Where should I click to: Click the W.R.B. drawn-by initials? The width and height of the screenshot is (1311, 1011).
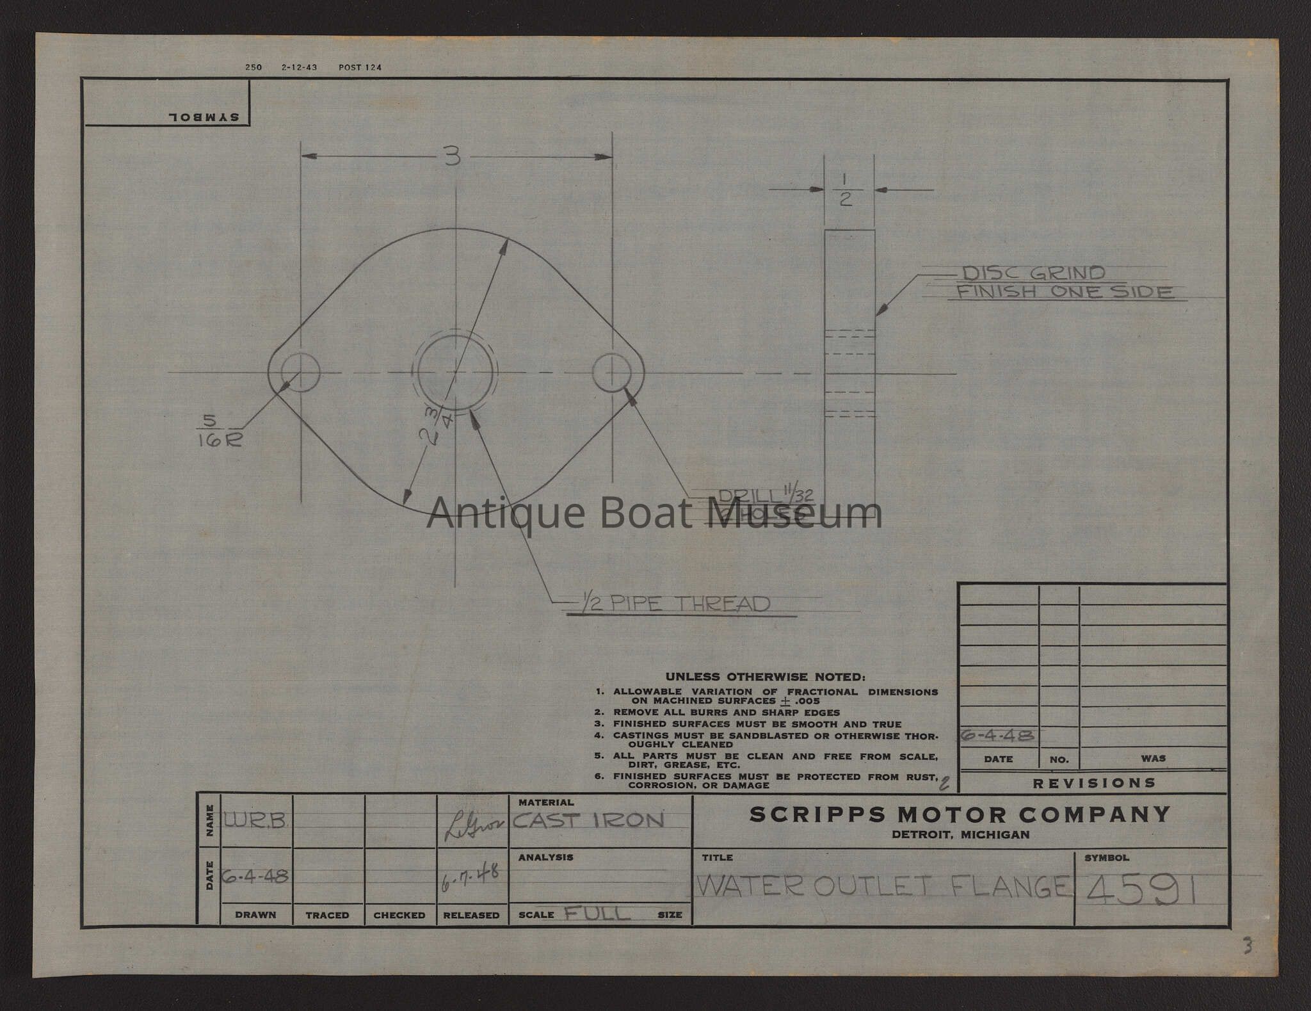coord(255,821)
